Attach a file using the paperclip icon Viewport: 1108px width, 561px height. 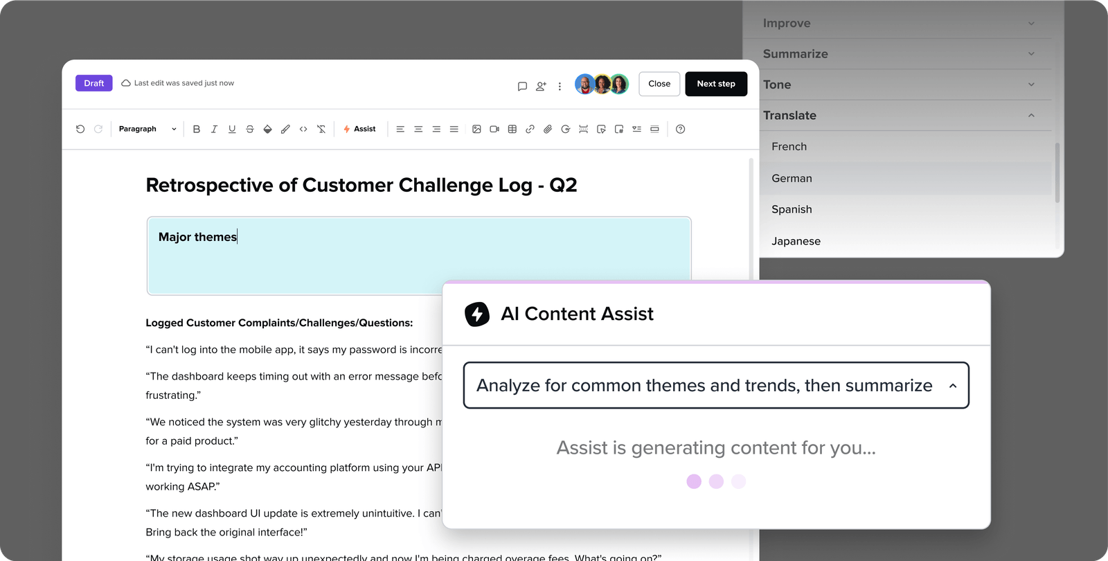(548, 129)
